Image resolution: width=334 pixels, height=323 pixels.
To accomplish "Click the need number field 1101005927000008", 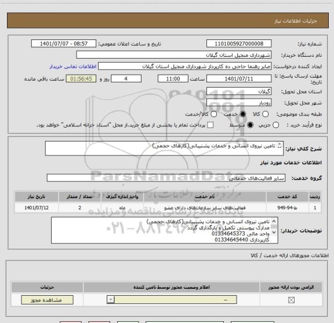I will pos(239,43).
